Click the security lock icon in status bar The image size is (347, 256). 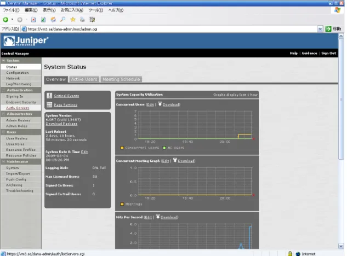click(290, 254)
